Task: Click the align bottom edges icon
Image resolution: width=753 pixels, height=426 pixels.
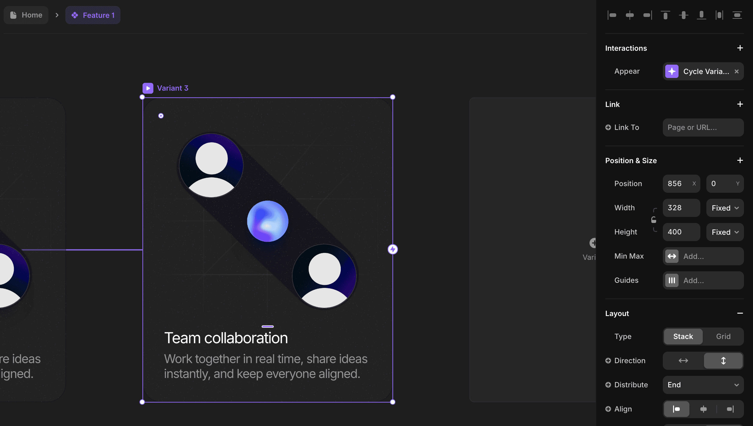Action: pyautogui.click(x=701, y=15)
